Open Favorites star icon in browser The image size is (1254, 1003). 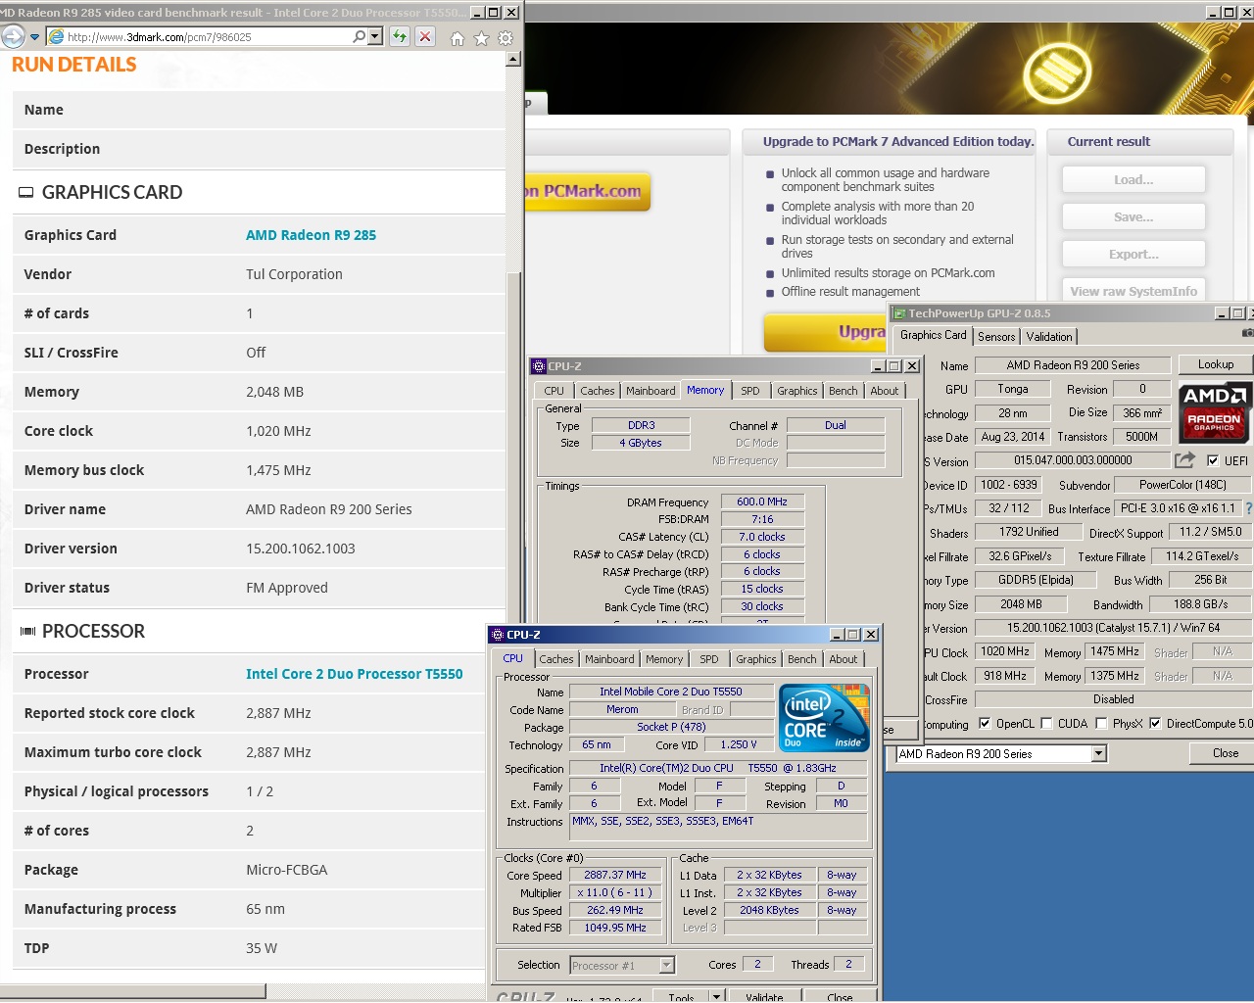481,38
